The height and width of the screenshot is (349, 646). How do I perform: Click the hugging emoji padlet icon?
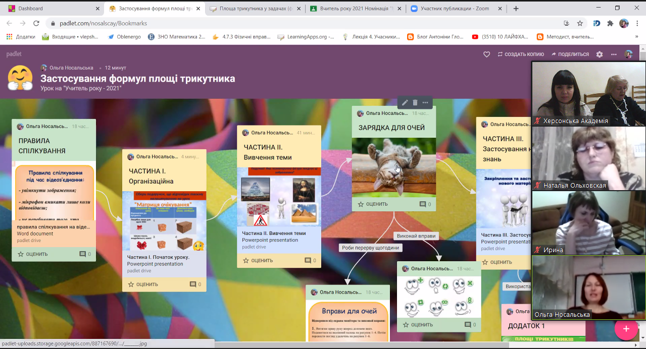(20, 78)
